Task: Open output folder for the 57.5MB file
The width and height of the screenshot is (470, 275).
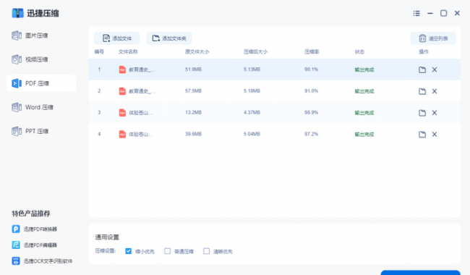Action: click(422, 91)
